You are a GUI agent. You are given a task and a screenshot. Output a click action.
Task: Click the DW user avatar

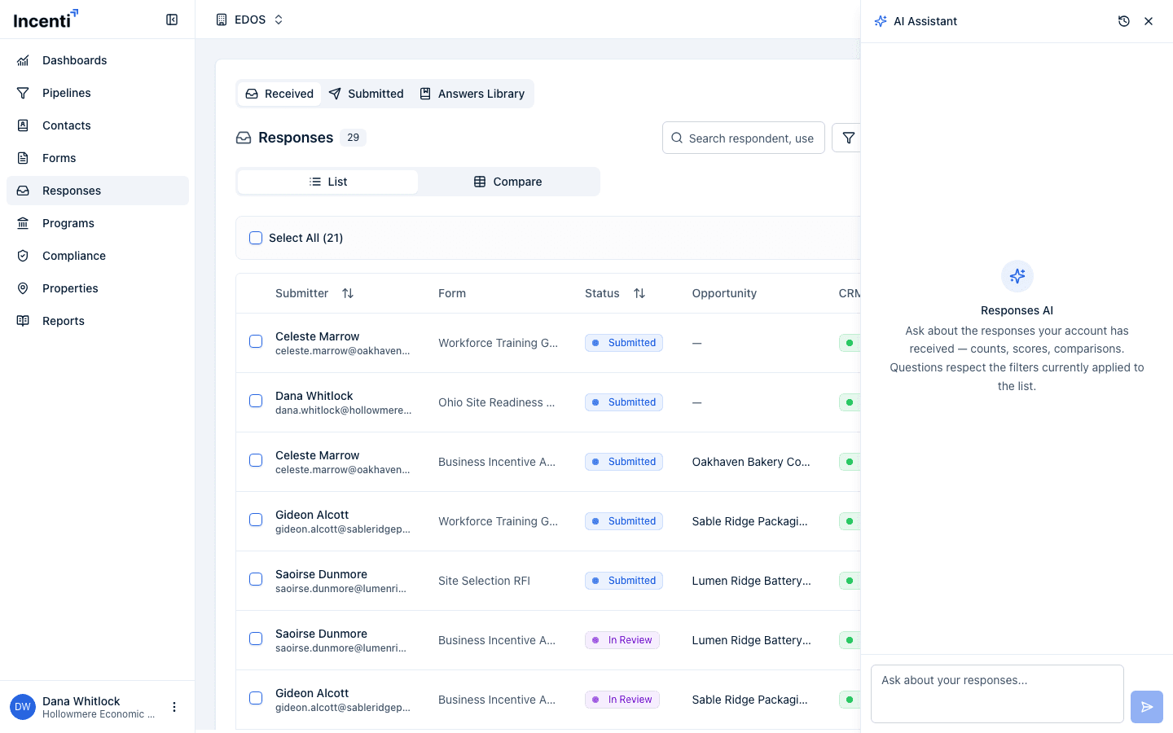[x=23, y=707]
